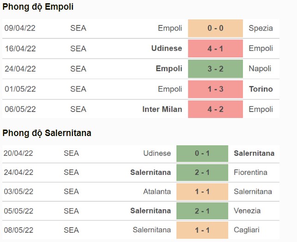Click the 1 - 1 Atalanta score box
The height and width of the screenshot is (242, 297).
pos(202,192)
